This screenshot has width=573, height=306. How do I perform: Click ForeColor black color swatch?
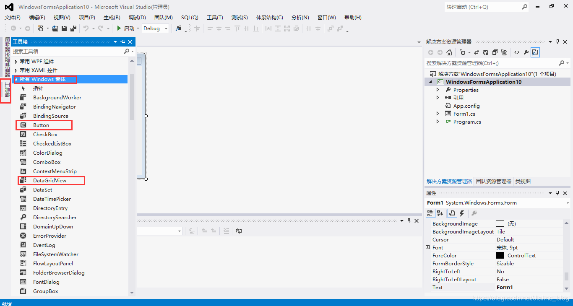click(500, 255)
